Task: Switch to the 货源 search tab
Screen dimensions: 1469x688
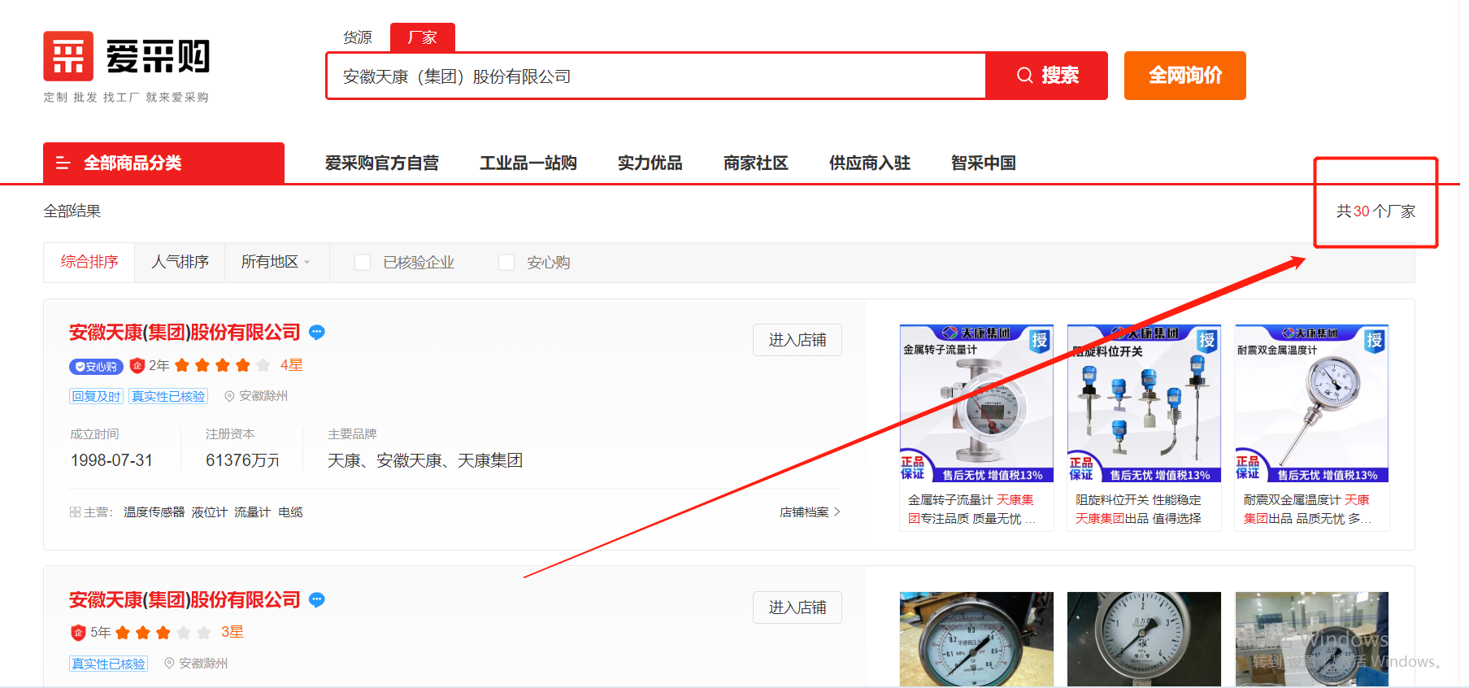Action: (357, 37)
